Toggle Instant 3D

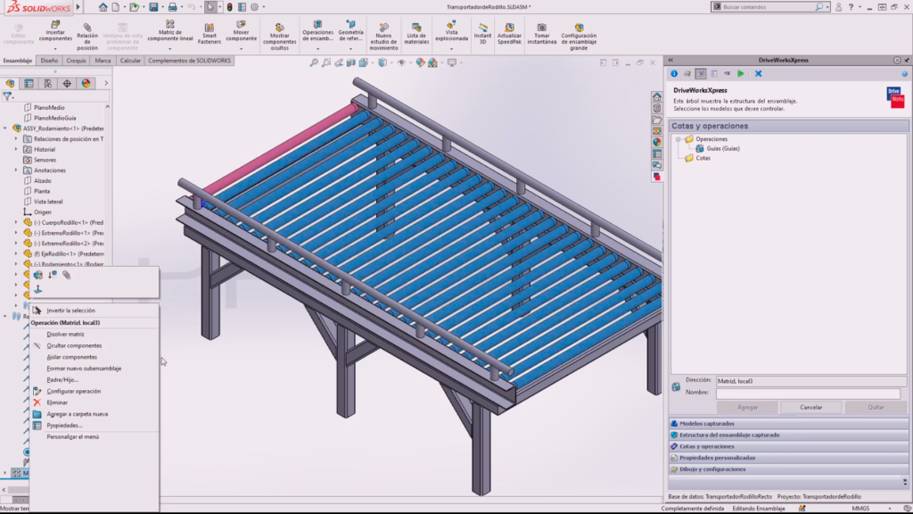coord(482,35)
